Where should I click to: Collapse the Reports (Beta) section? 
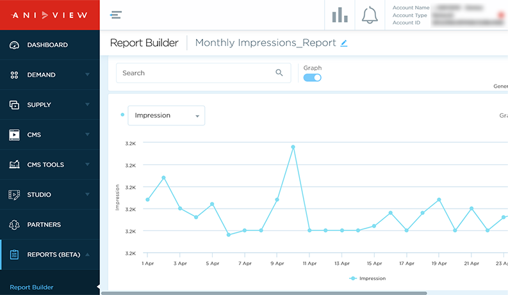pyautogui.click(x=87, y=255)
